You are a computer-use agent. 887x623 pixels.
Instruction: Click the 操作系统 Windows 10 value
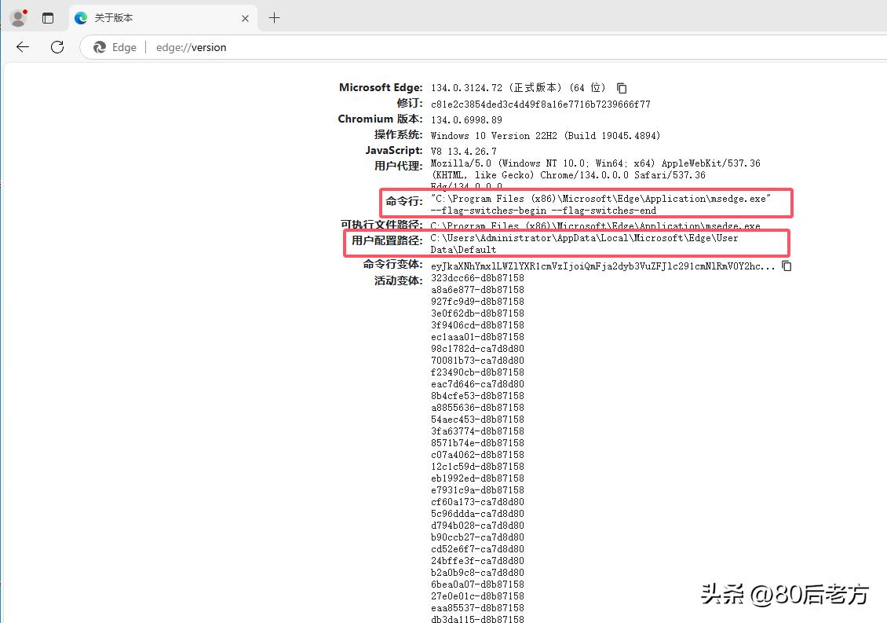click(546, 135)
